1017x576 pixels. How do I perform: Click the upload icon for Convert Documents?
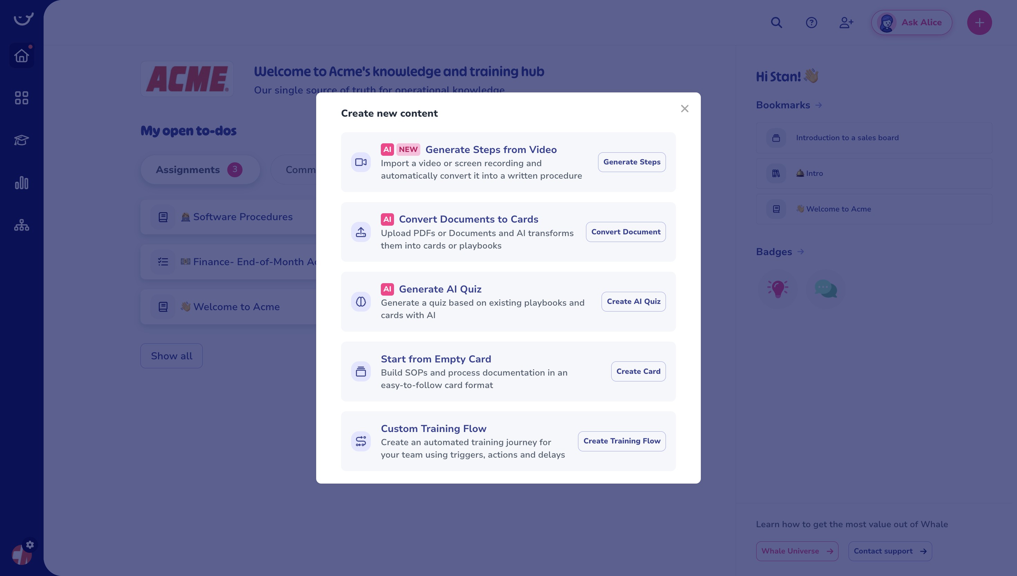click(360, 232)
